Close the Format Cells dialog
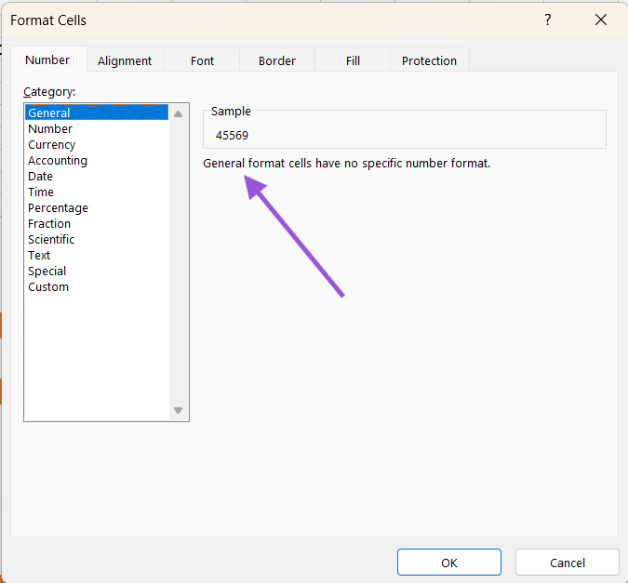The height and width of the screenshot is (583, 628). 601,20
